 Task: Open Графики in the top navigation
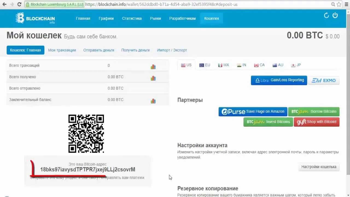tap(106, 18)
